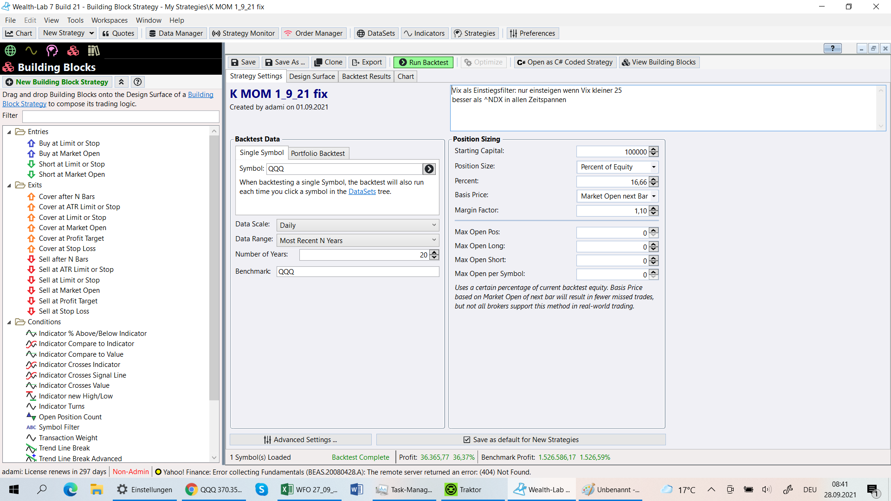891x501 pixels.
Task: Click the Clone strategy button
Action: [328, 62]
